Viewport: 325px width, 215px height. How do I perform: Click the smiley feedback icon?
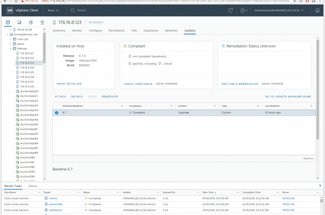tap(317, 10)
